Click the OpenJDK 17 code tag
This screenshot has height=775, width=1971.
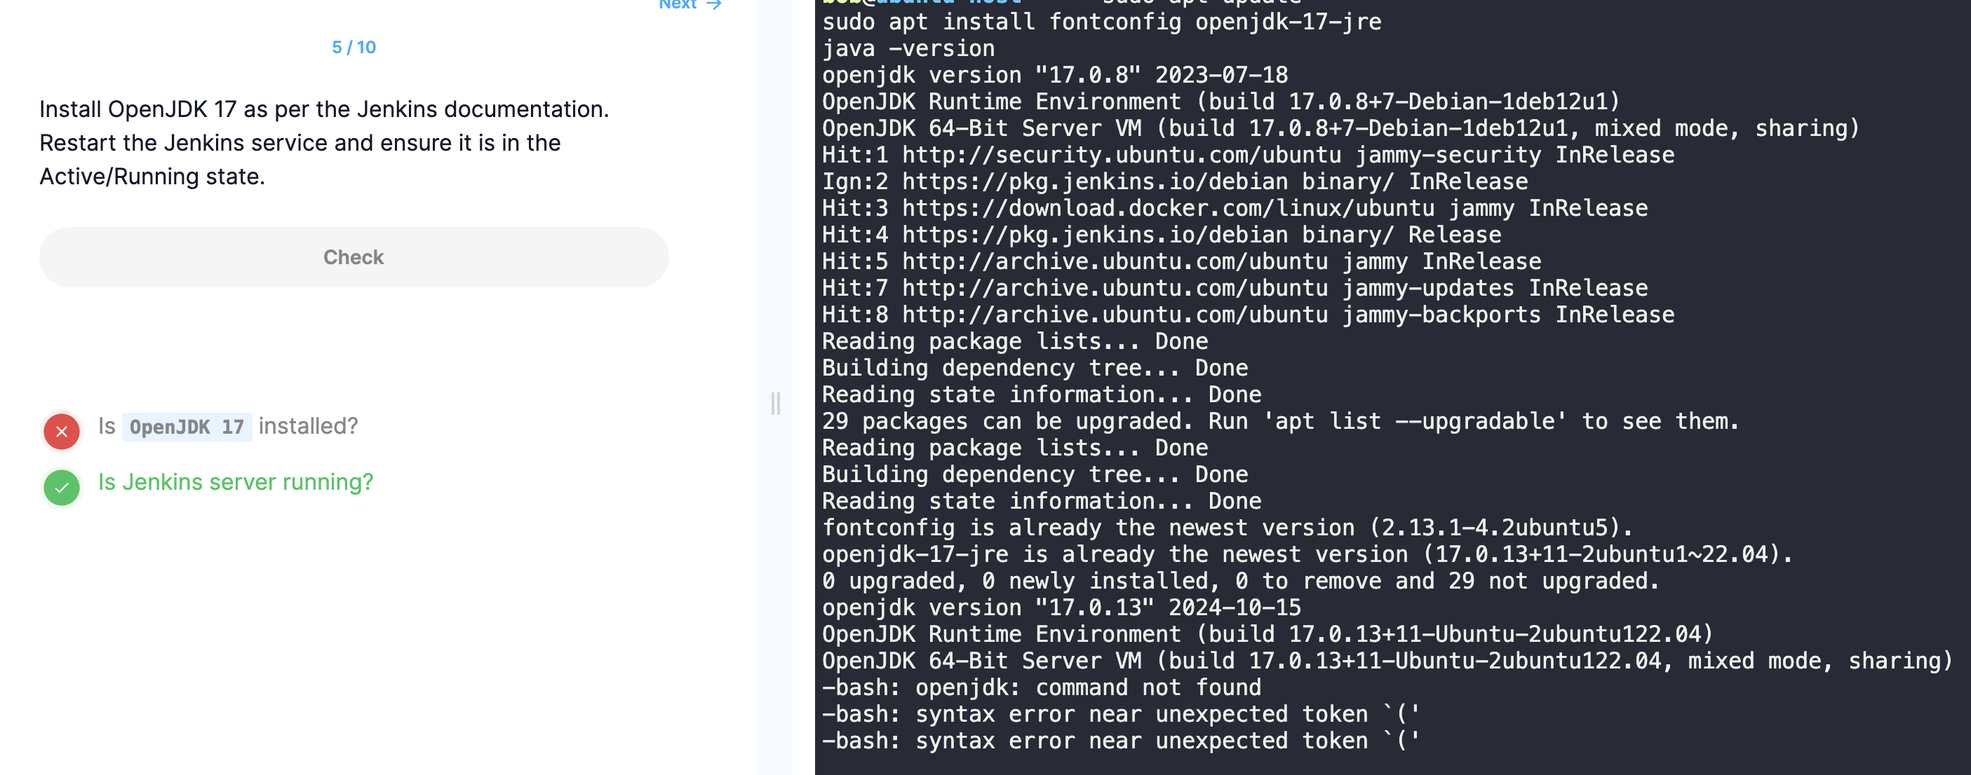[x=187, y=427]
